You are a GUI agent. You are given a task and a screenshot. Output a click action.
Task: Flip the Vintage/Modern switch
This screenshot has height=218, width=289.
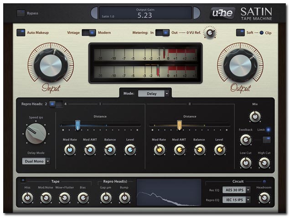89,33
